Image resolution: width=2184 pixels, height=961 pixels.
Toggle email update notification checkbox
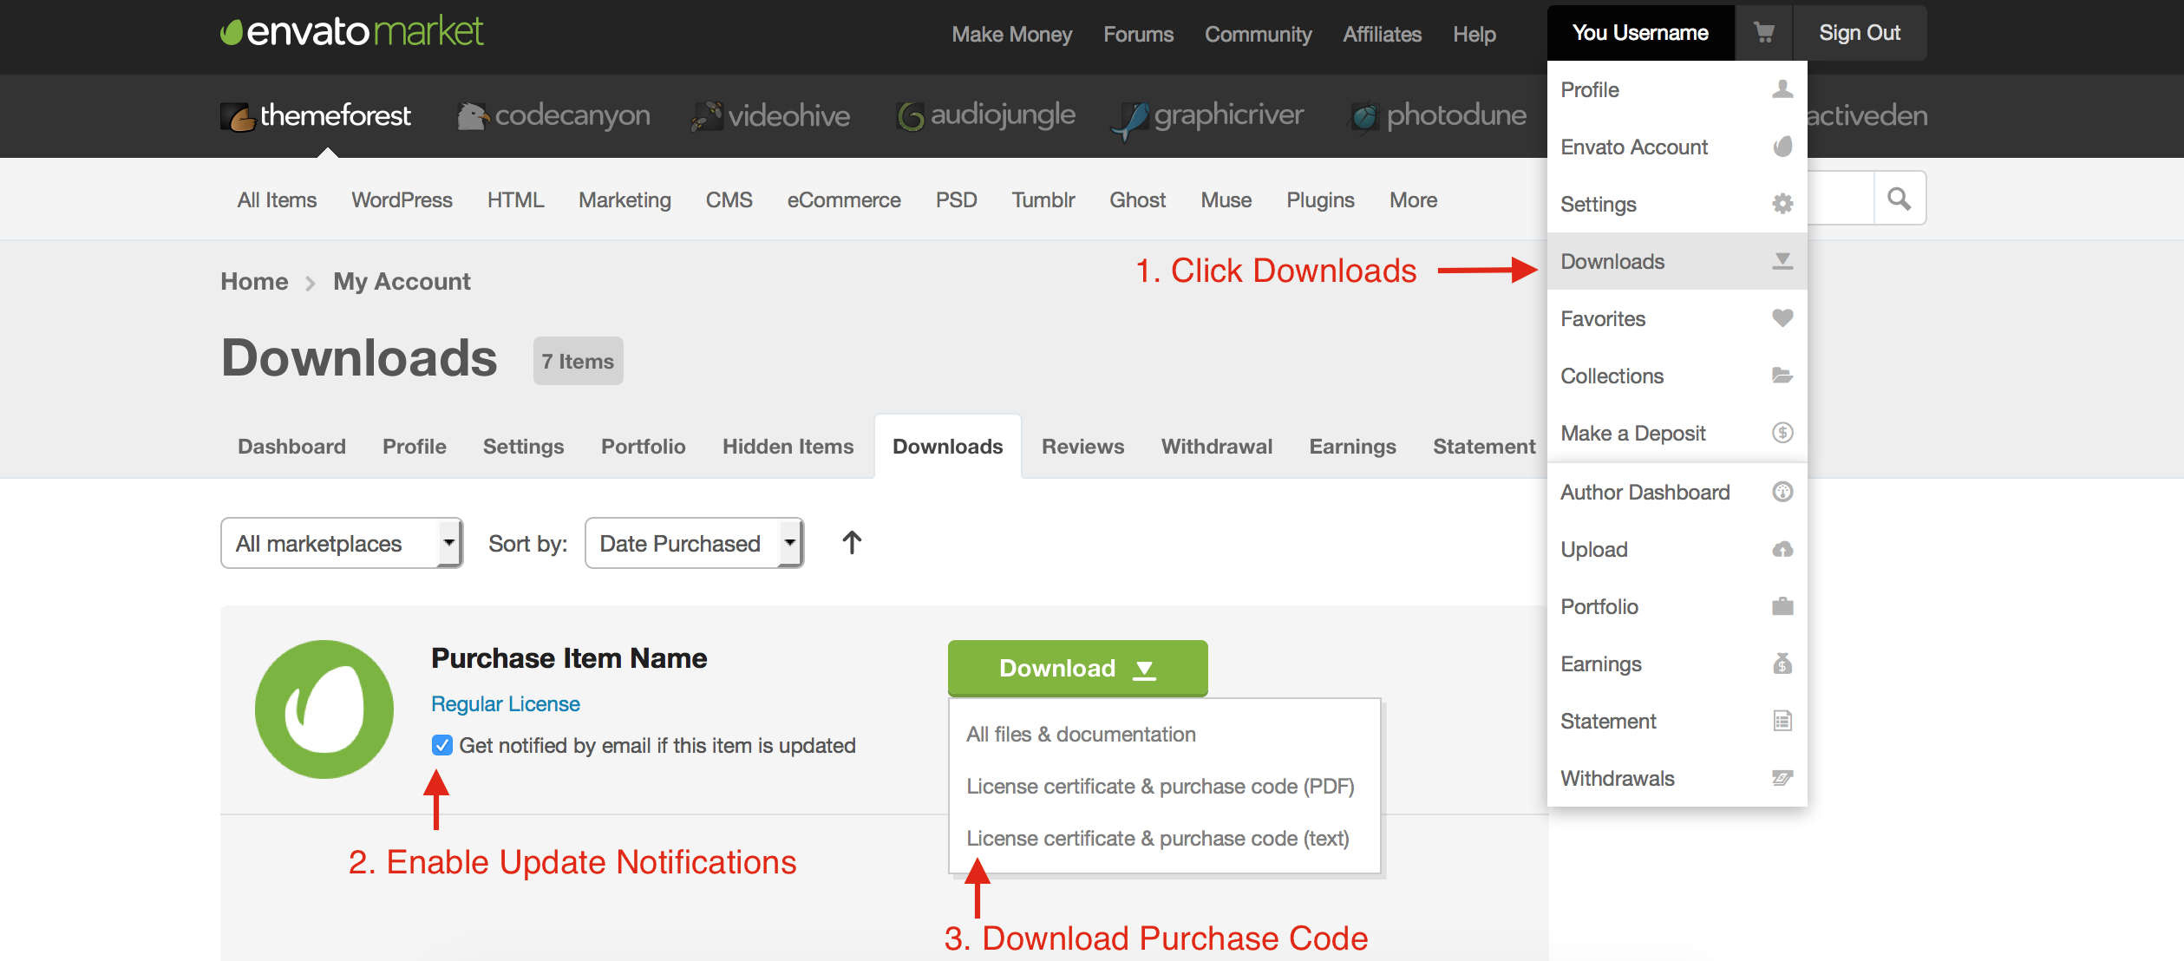click(442, 746)
